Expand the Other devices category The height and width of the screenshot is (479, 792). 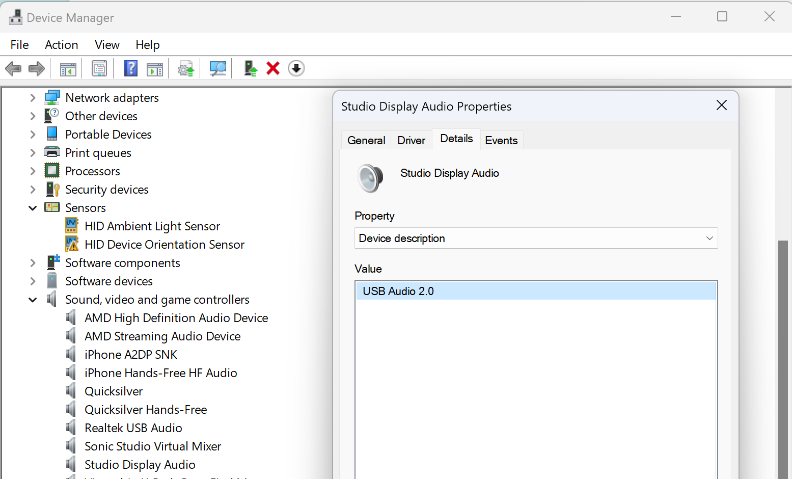click(x=32, y=116)
